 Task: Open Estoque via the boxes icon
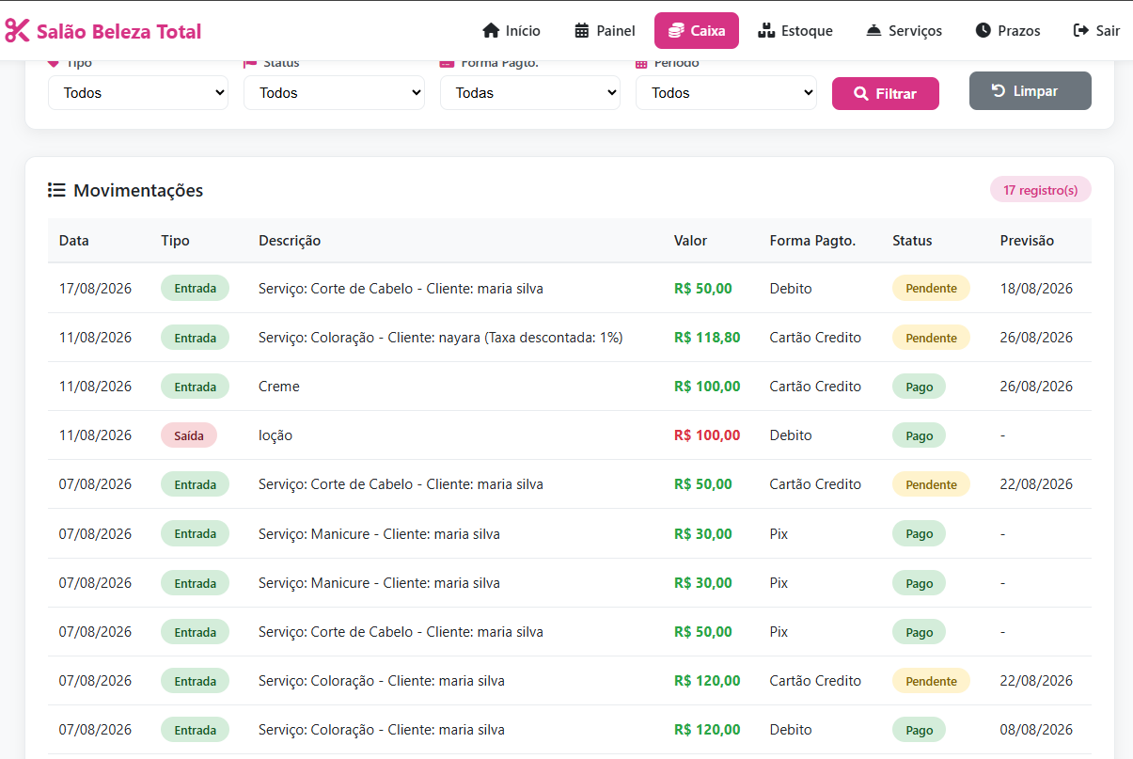(x=766, y=31)
